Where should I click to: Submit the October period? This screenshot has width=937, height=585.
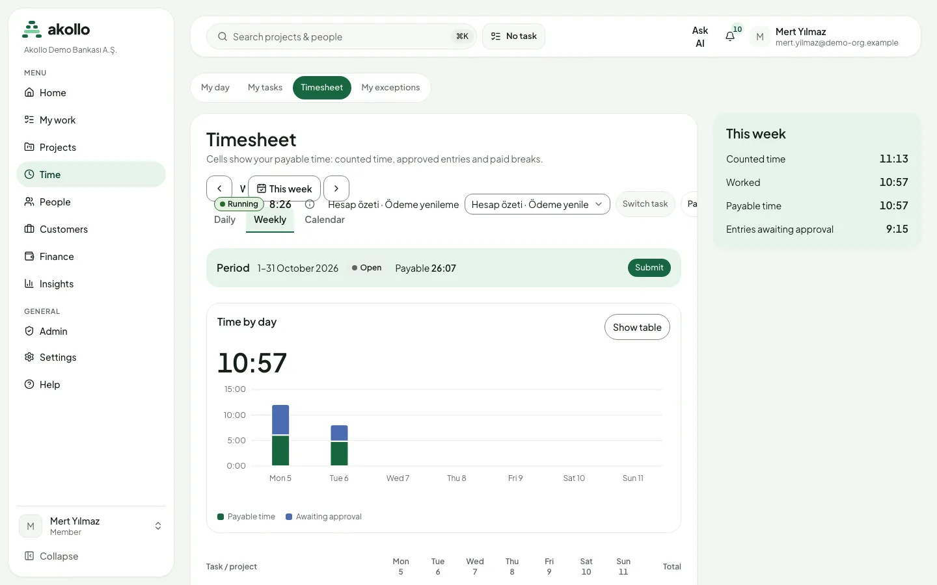click(649, 268)
